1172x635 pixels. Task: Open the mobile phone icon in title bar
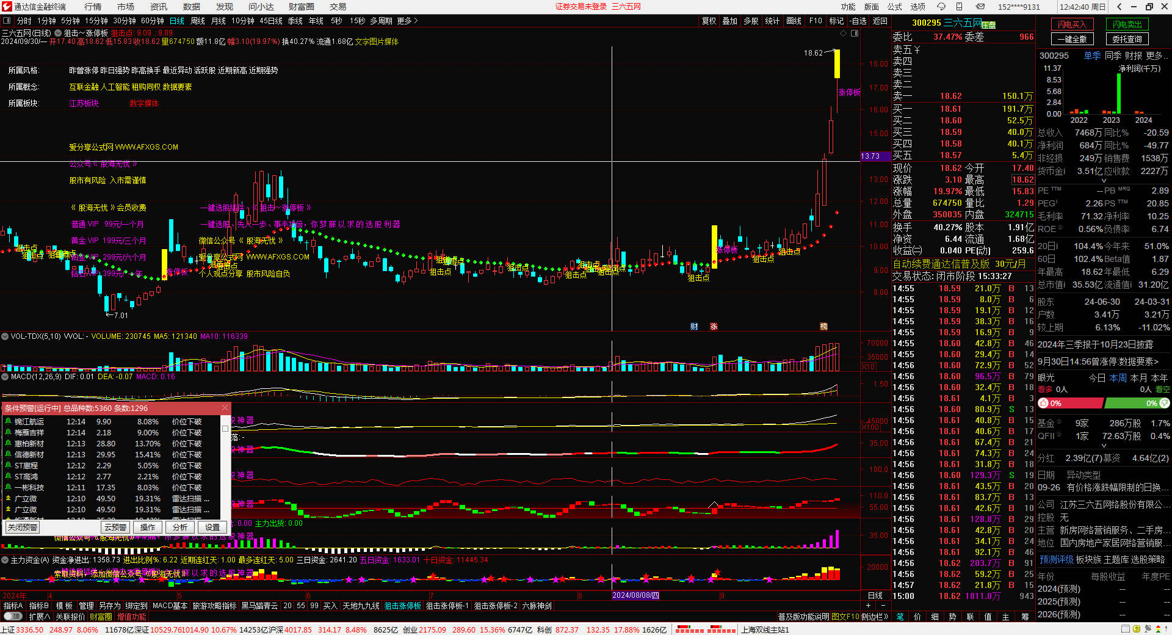[959, 7]
